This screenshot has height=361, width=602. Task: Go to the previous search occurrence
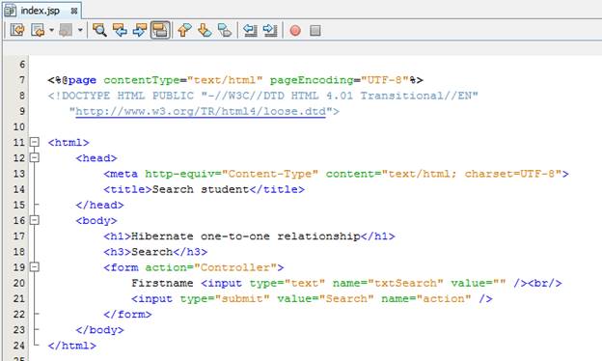click(x=120, y=30)
